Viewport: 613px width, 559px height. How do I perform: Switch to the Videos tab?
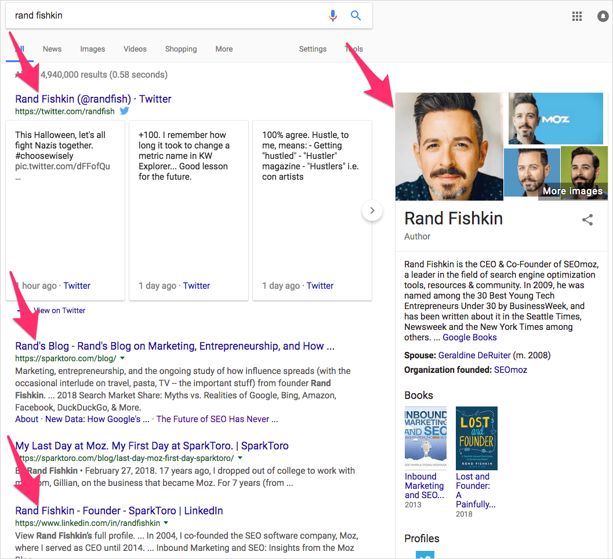135,49
